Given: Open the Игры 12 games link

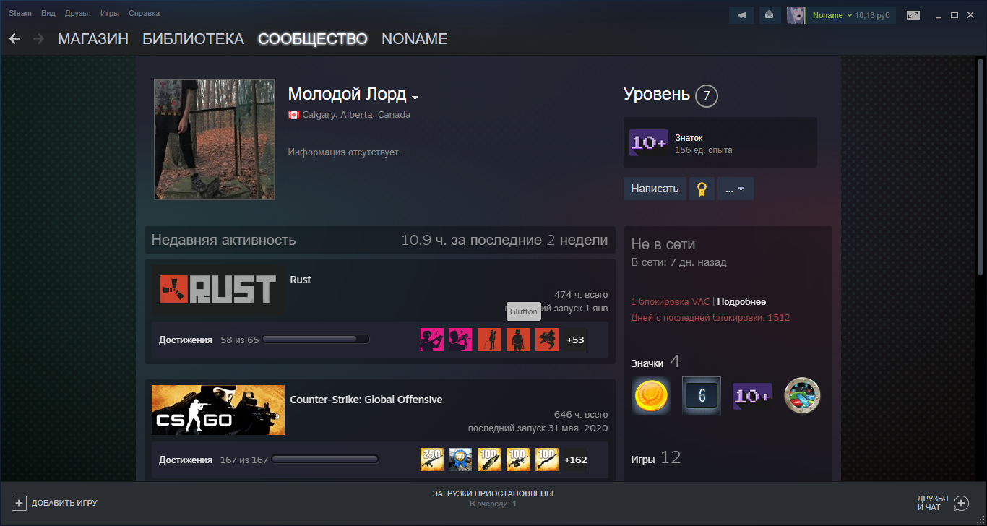Looking at the screenshot, I should pos(656,458).
